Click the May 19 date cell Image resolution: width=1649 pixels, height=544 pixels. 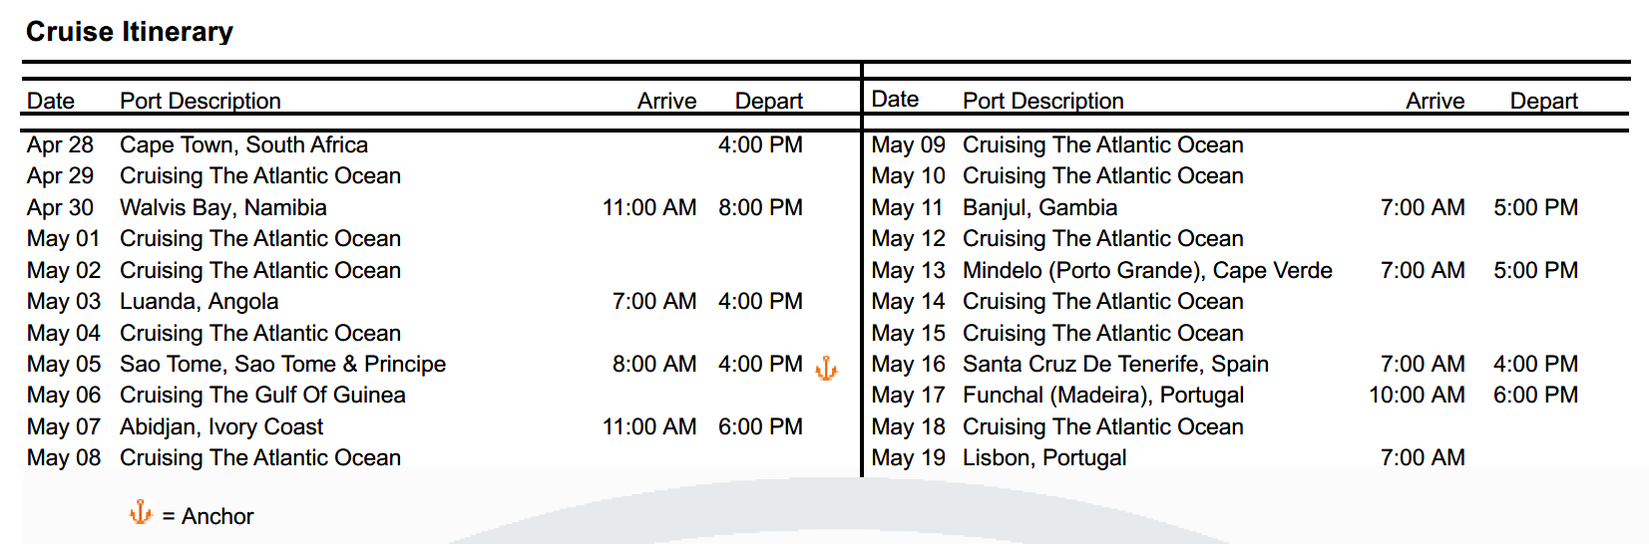908,457
